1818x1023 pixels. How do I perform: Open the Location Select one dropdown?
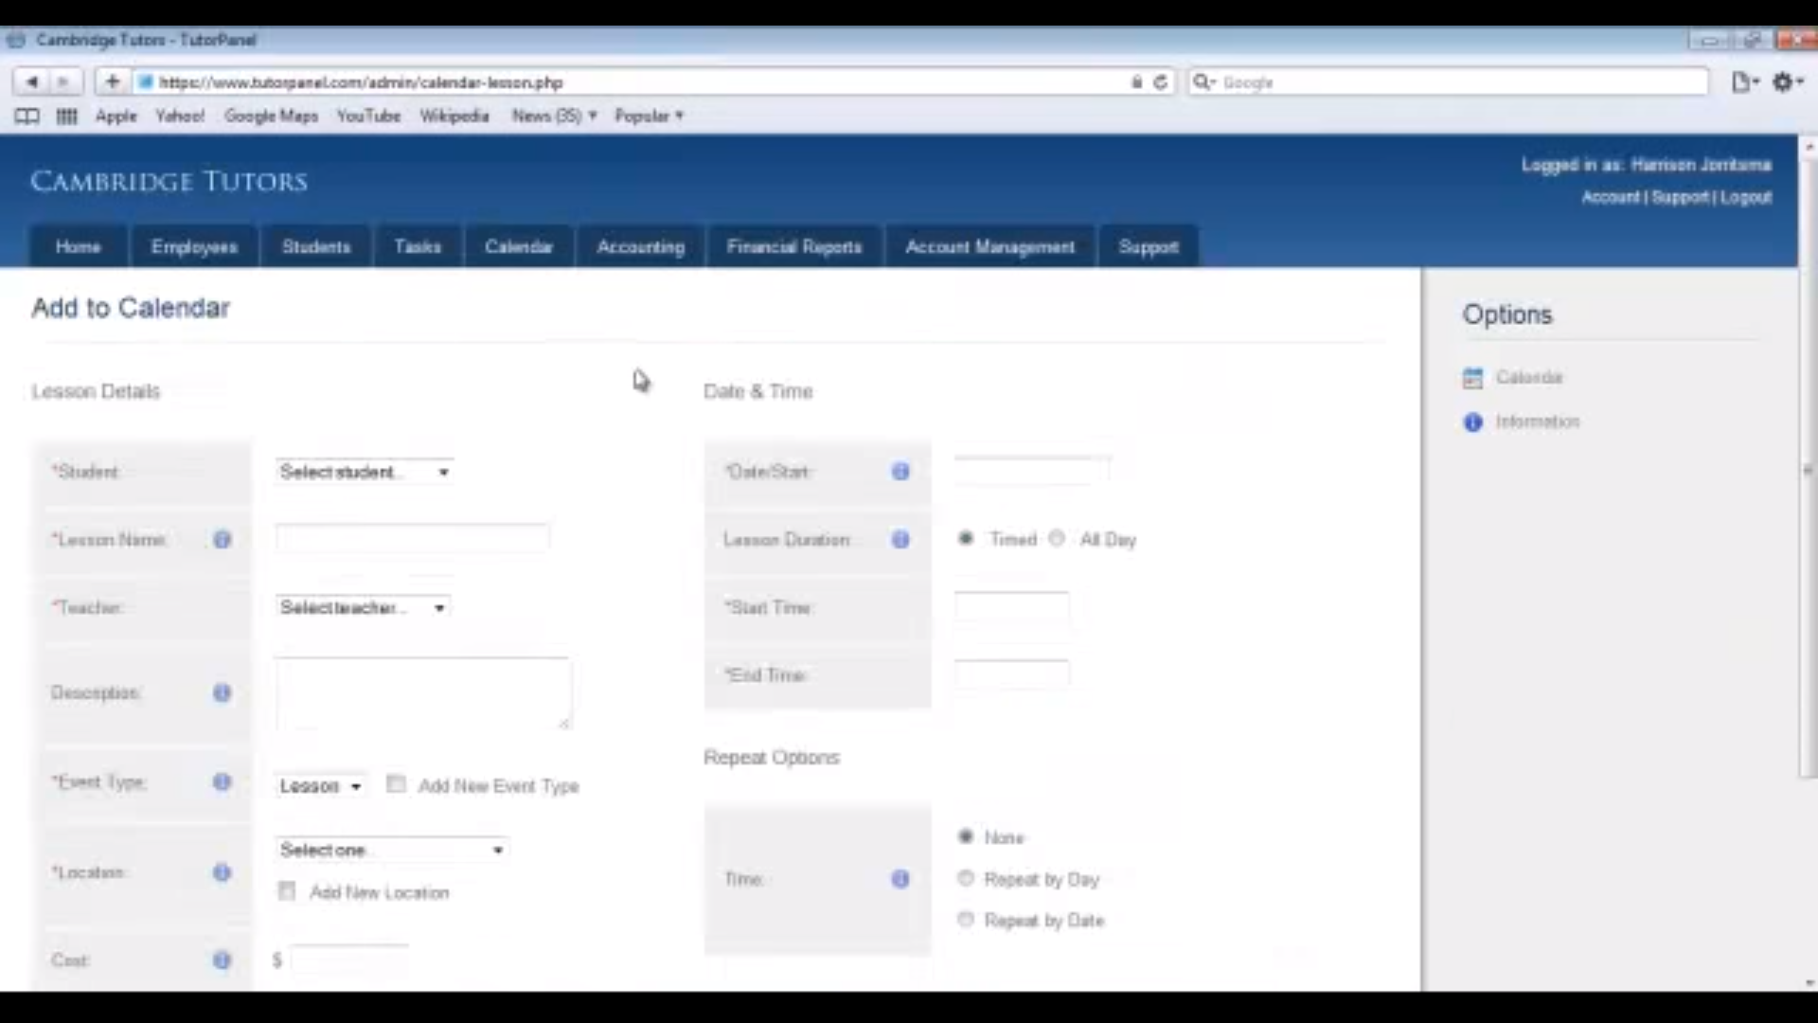391,850
